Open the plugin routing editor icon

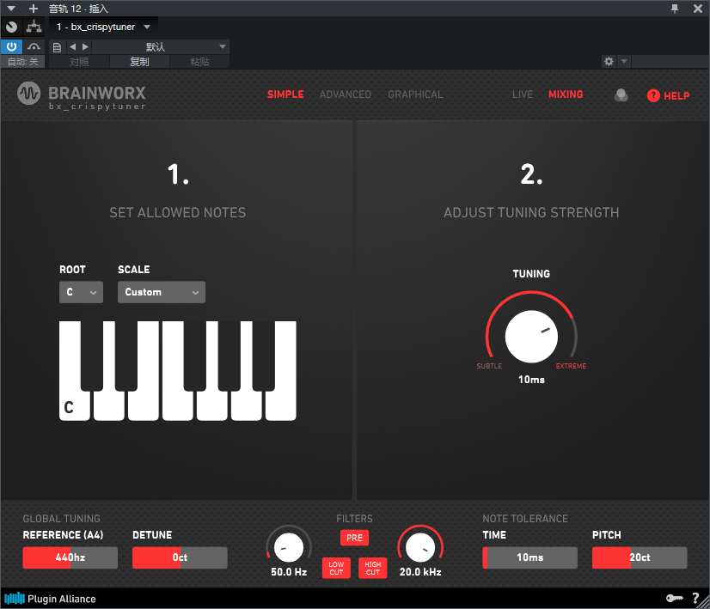pos(34,27)
